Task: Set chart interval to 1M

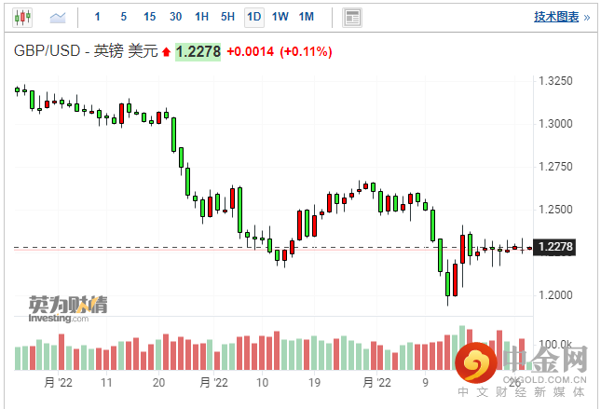Action: 307,17
